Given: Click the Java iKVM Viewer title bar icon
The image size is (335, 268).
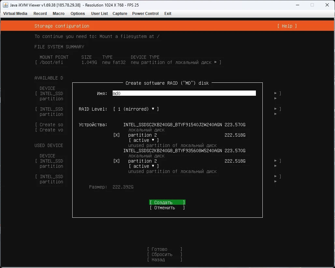Looking at the screenshot, I should (x=6, y=5).
